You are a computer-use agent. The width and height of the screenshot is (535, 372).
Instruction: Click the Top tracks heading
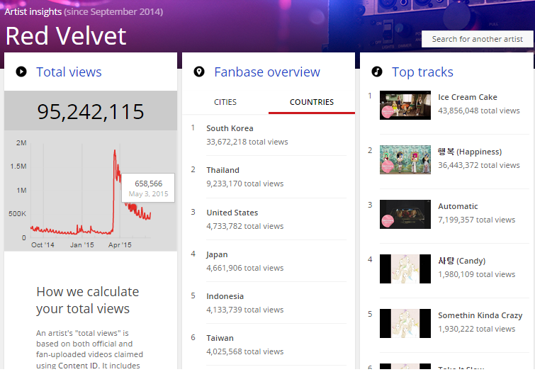422,72
